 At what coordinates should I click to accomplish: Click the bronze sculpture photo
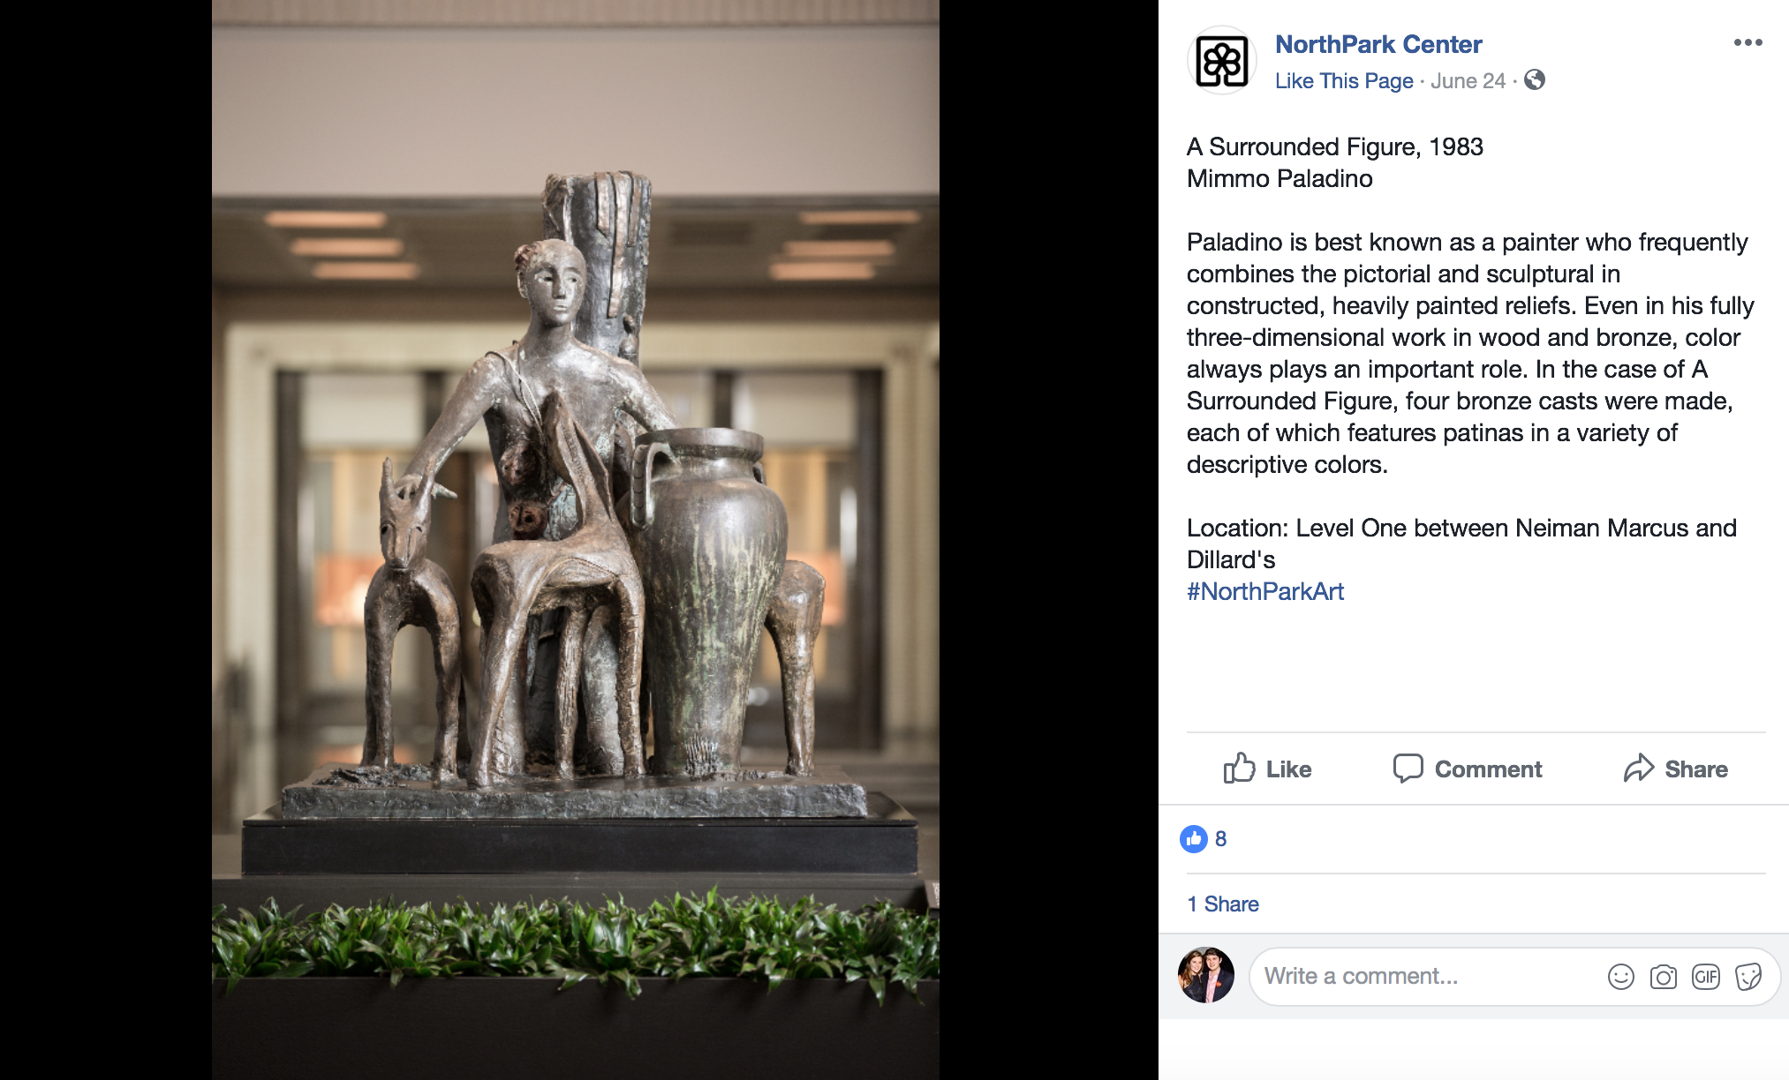pyautogui.click(x=576, y=540)
